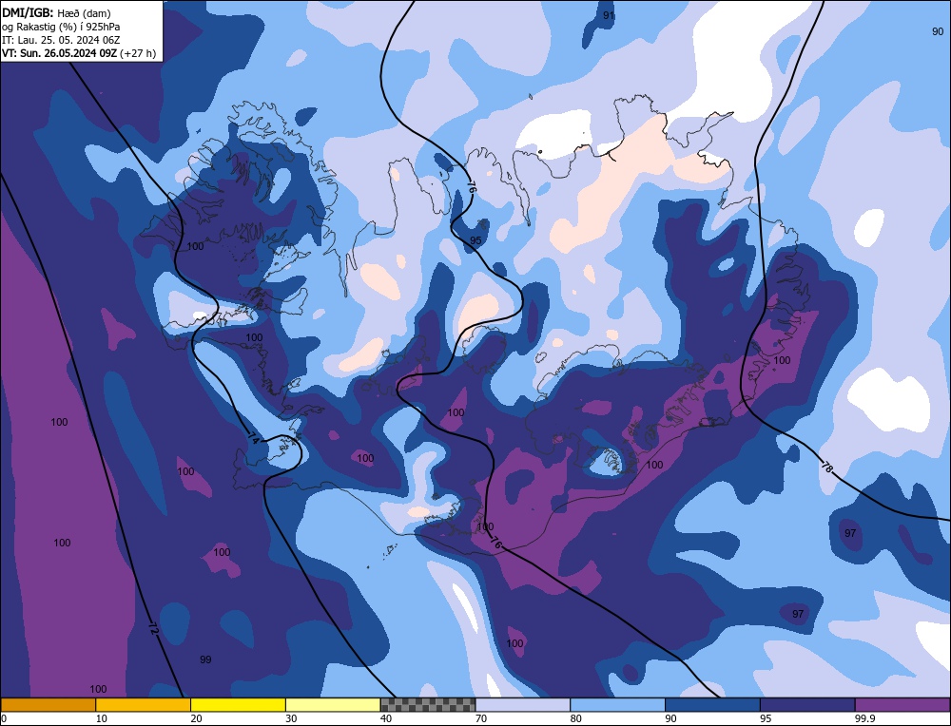Click the bright yellow 20–30 legend swatch
The width and height of the screenshot is (951, 726).
[x=238, y=705]
